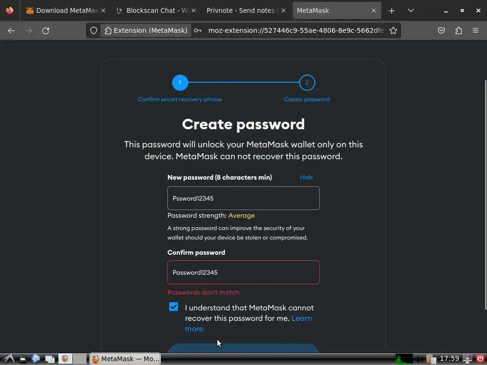Viewport: 487px width, 365px height.
Task: Go back to the previous page
Action: pos(11,30)
